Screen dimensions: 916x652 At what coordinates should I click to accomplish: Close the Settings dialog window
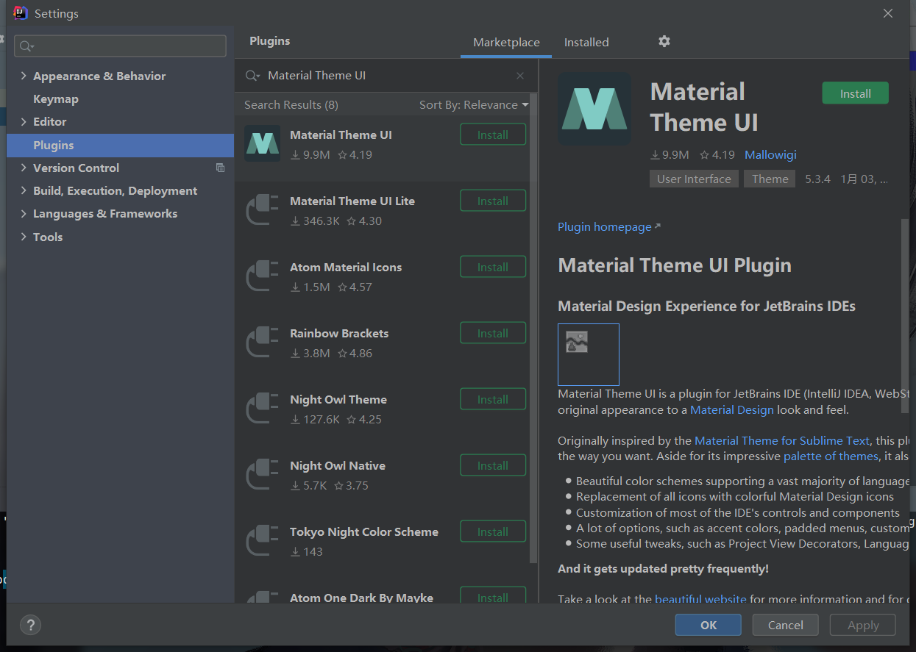(x=888, y=13)
